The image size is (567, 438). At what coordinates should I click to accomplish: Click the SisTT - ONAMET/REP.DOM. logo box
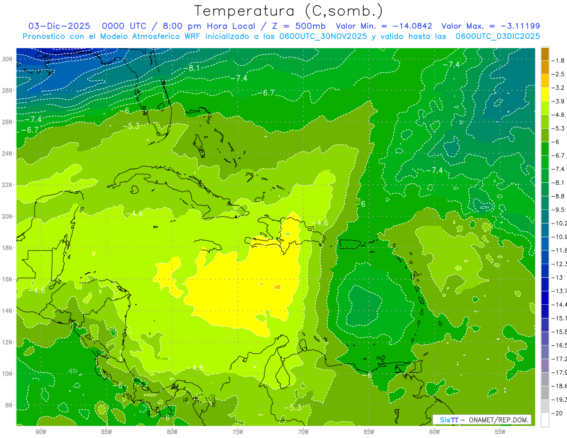482,420
